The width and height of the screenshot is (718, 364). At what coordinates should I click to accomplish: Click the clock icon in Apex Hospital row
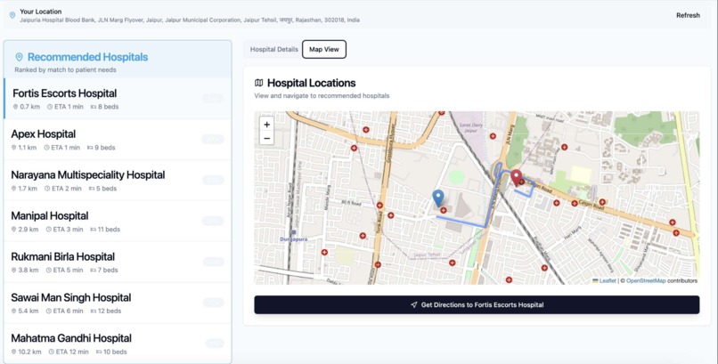pos(46,148)
